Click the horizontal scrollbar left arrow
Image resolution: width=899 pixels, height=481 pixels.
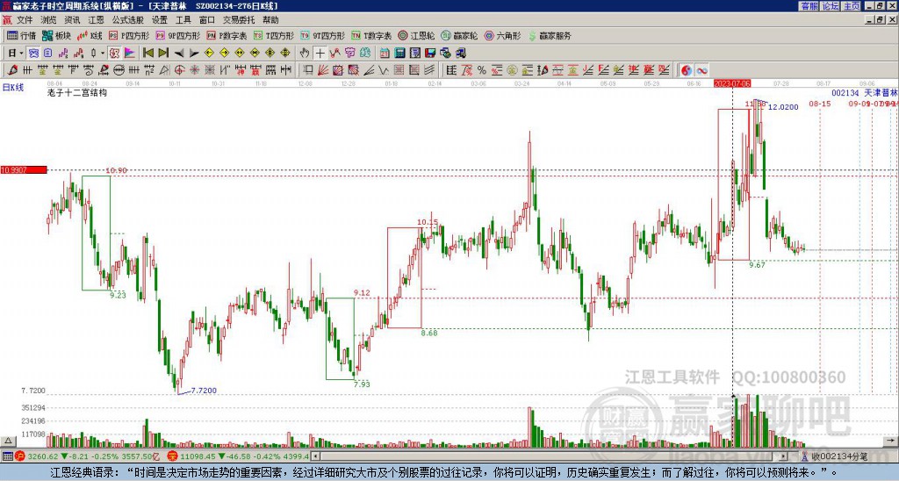click(316, 456)
